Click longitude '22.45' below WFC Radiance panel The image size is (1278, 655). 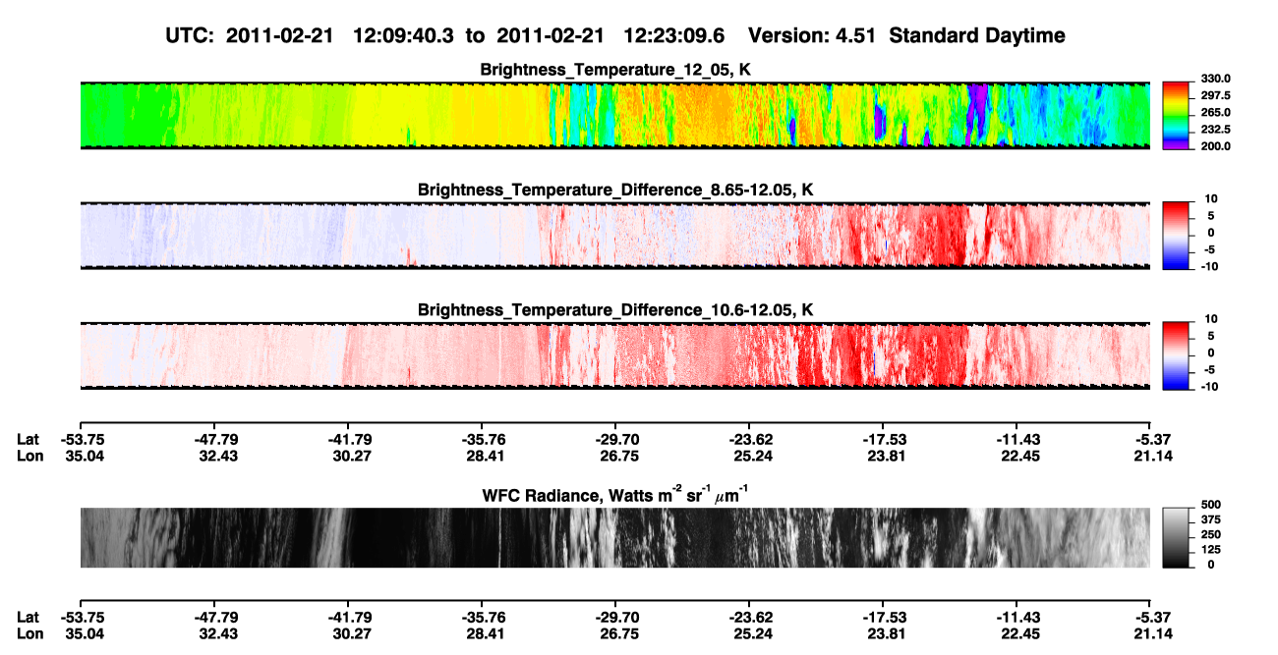click(x=1018, y=633)
